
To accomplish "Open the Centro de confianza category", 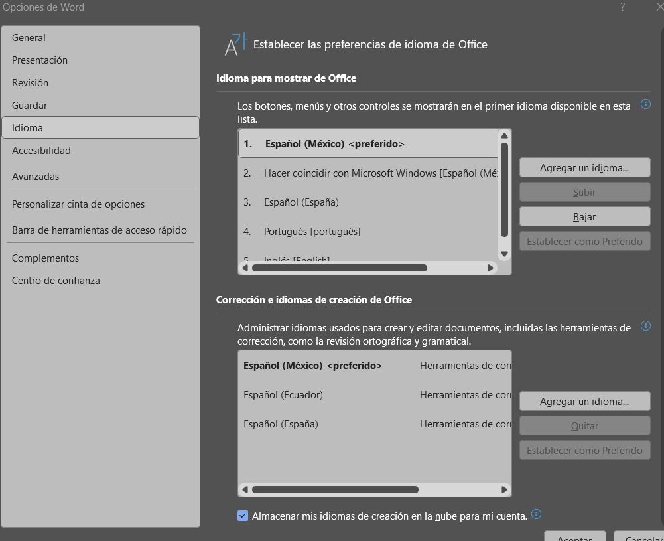I will [x=100, y=280].
